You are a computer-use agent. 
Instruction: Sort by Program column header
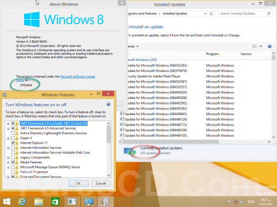click(222, 54)
